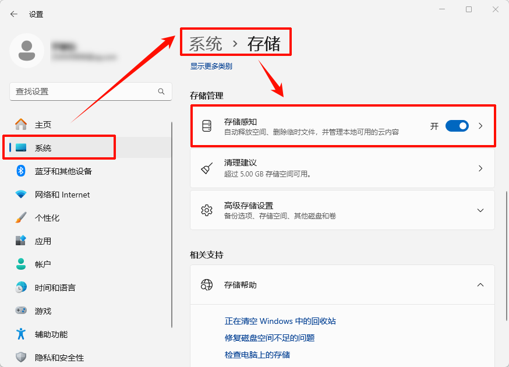This screenshot has width=509, height=367.
Task: Open Storage Sense details via its chevron
Action: 480,125
